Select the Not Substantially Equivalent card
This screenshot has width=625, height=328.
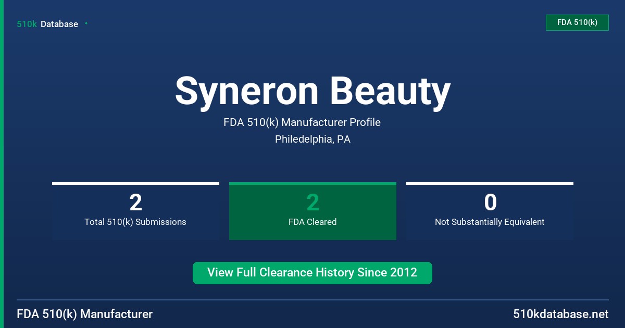[x=490, y=211]
